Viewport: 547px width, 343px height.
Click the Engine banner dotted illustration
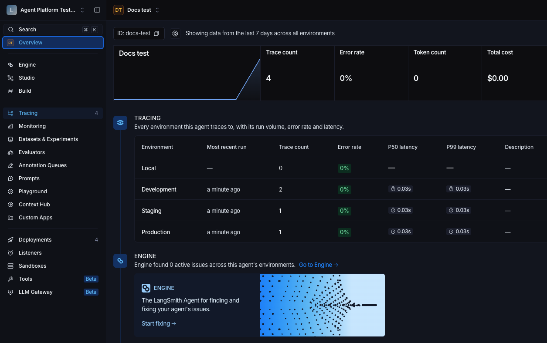tap(322, 305)
